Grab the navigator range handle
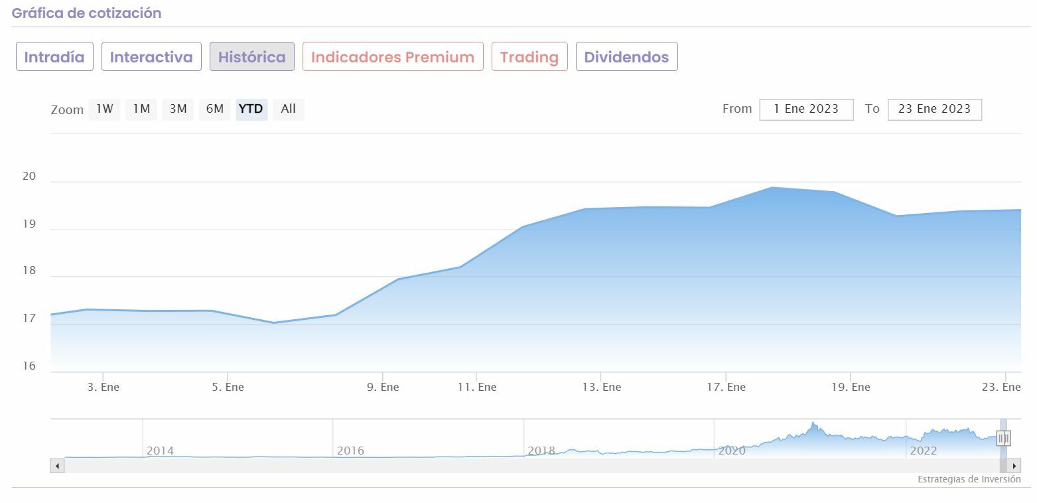This screenshot has height=503, width=1037. point(1003,438)
